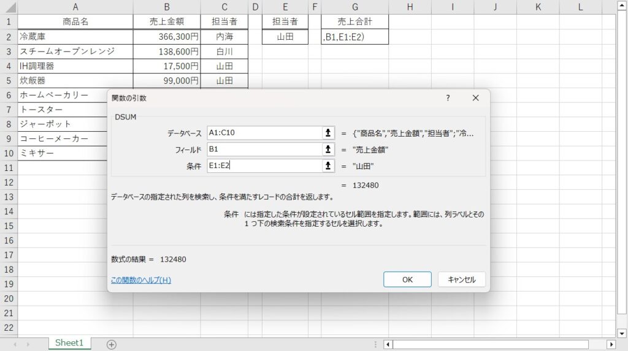The height and width of the screenshot is (351, 628).
Task: Click in the フィールド input field
Action: [x=264, y=149]
